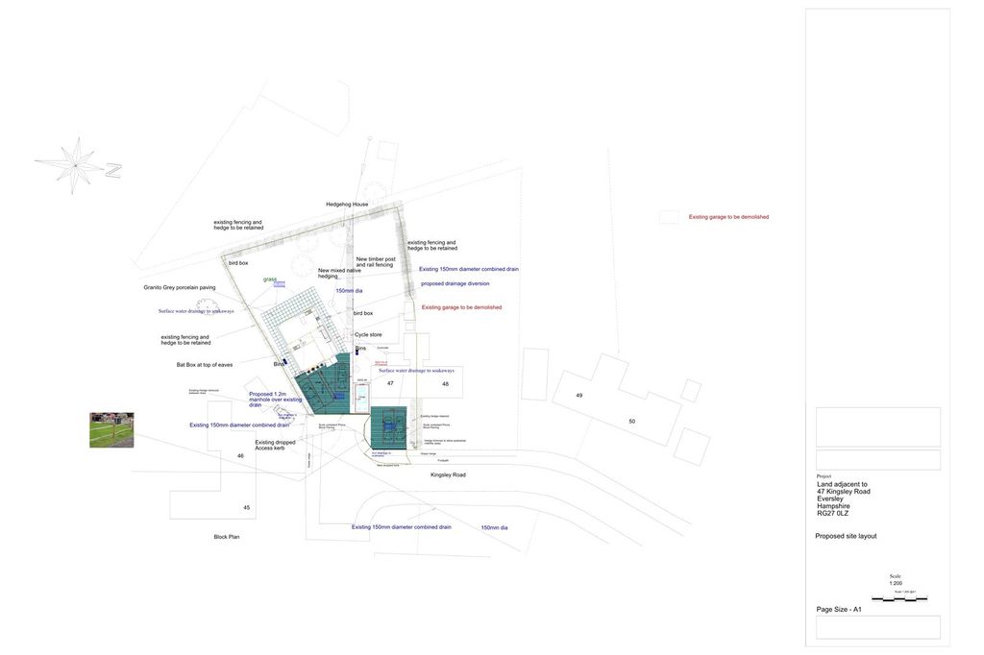
Task: Click building number 49
Action: [x=579, y=396]
